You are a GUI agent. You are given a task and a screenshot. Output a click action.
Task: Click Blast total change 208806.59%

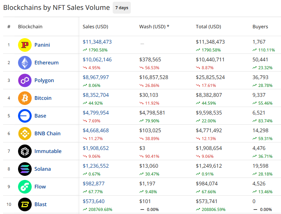pos(210,210)
